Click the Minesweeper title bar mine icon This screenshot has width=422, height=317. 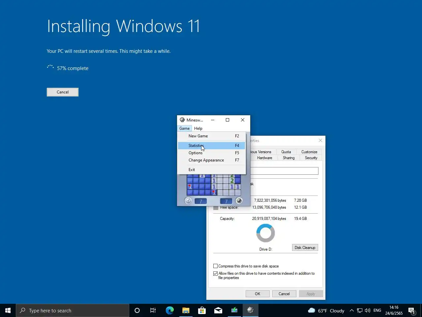click(182, 120)
